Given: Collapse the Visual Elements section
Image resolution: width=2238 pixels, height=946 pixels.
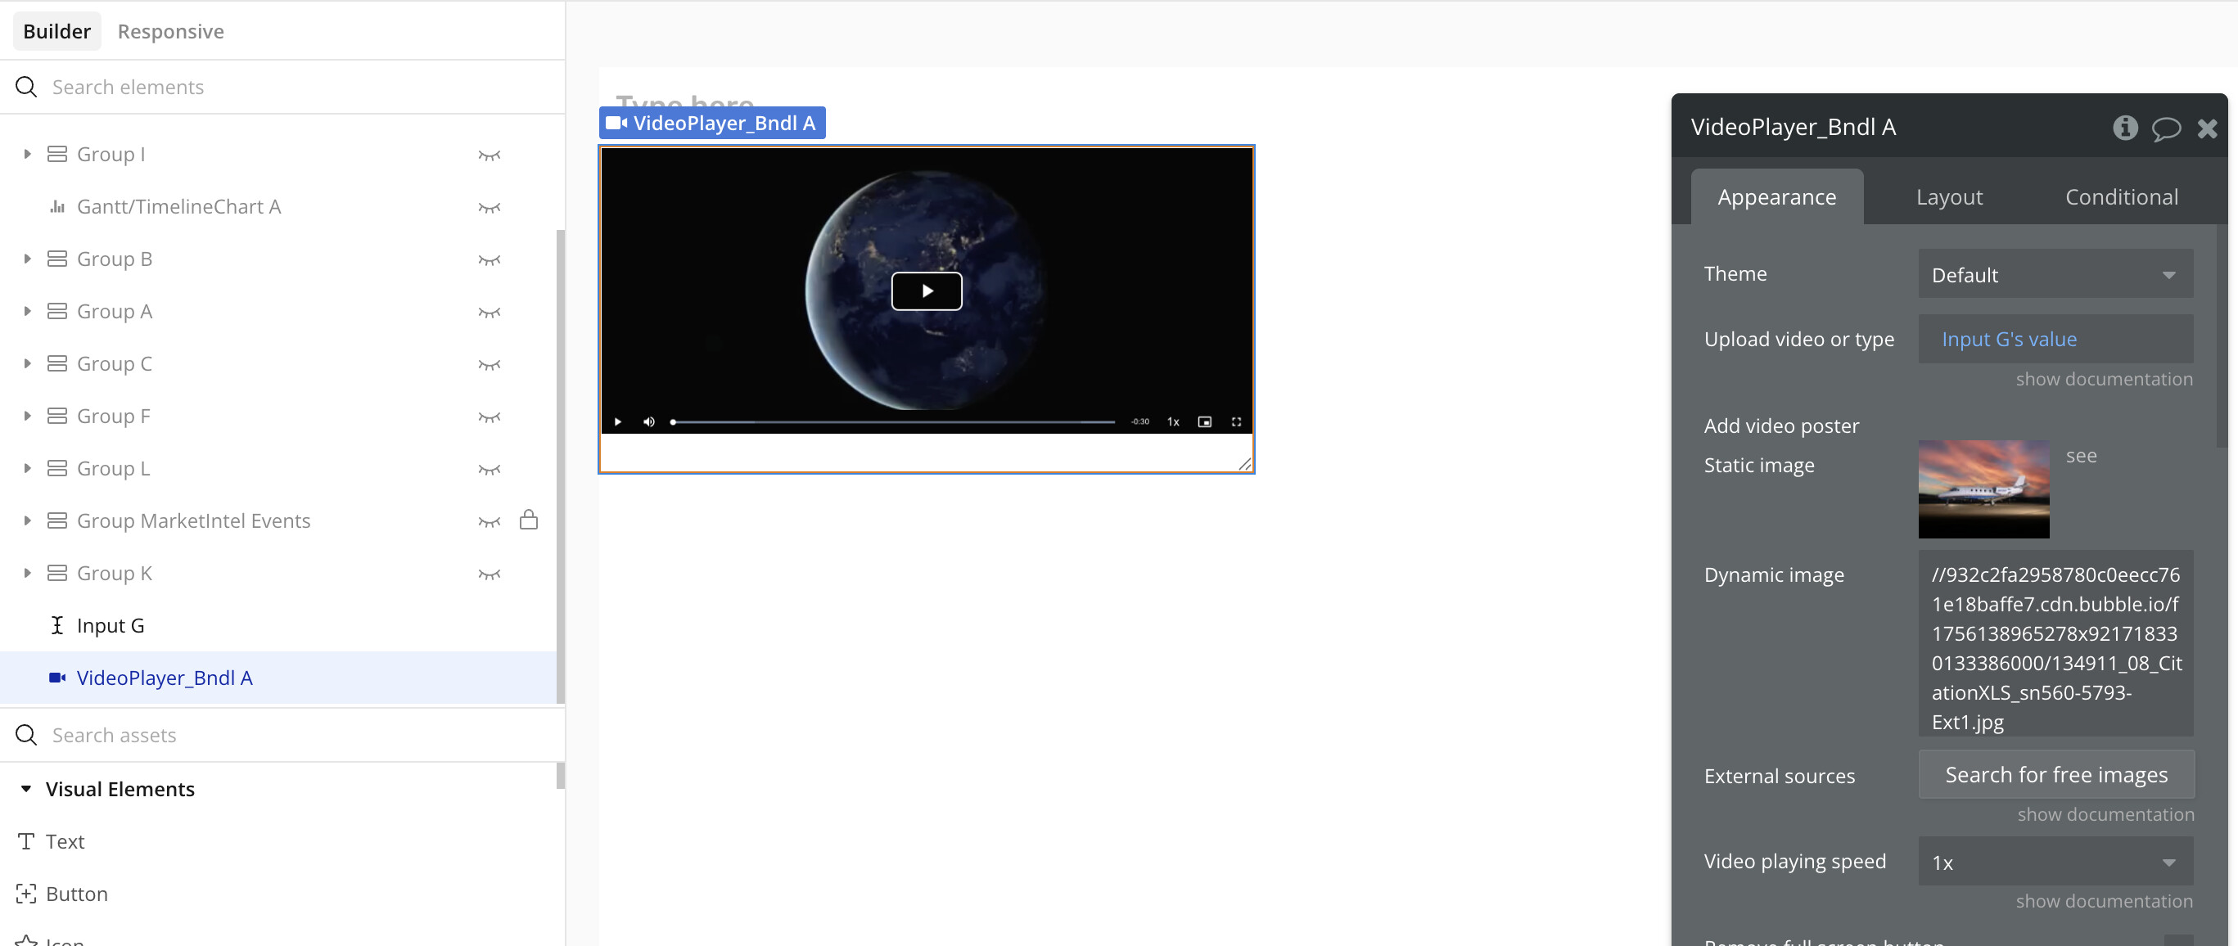Looking at the screenshot, I should pyautogui.click(x=26, y=789).
